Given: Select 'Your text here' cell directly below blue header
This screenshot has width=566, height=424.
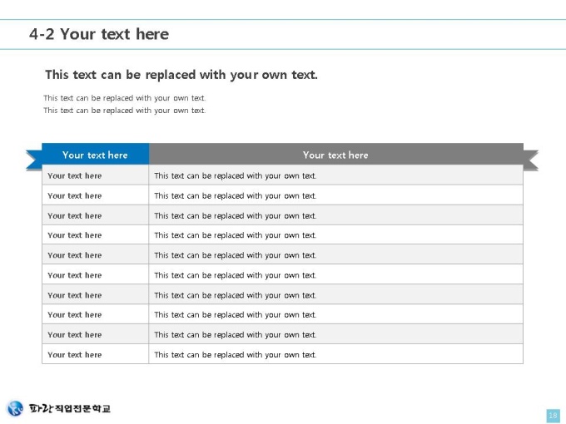Looking at the screenshot, I should (x=95, y=175).
